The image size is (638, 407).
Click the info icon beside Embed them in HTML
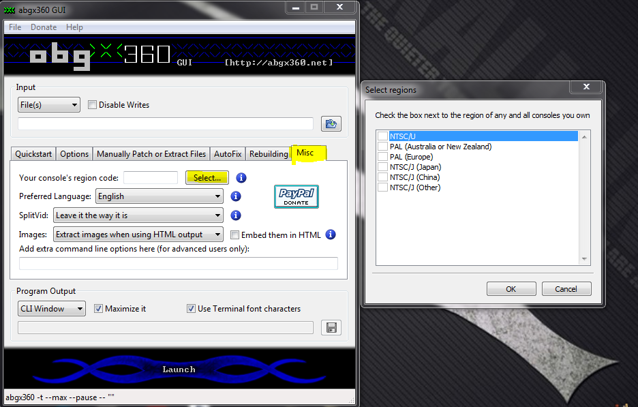(330, 235)
